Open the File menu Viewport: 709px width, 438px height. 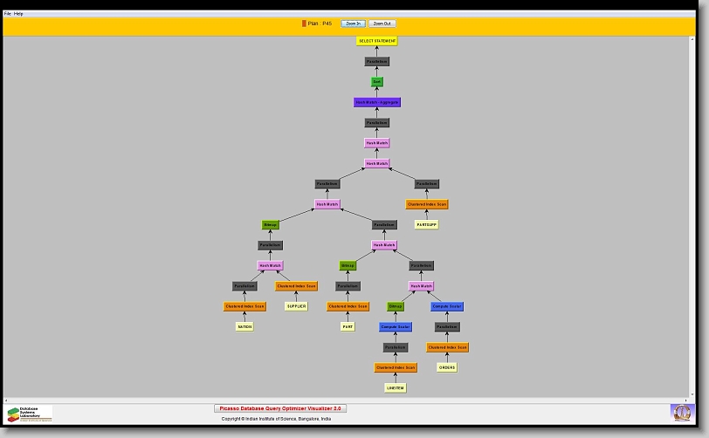pos(8,14)
